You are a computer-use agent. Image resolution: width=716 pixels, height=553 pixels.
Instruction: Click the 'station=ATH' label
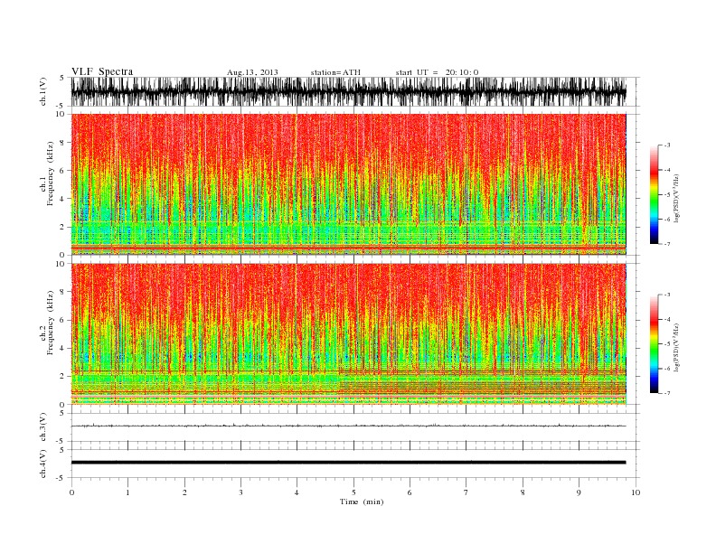[x=335, y=72]
